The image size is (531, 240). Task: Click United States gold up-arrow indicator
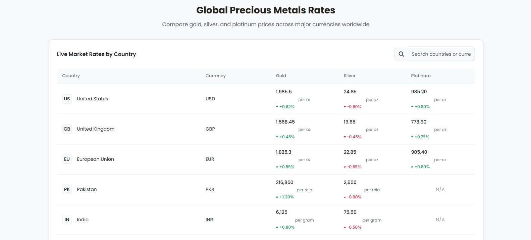277,107
